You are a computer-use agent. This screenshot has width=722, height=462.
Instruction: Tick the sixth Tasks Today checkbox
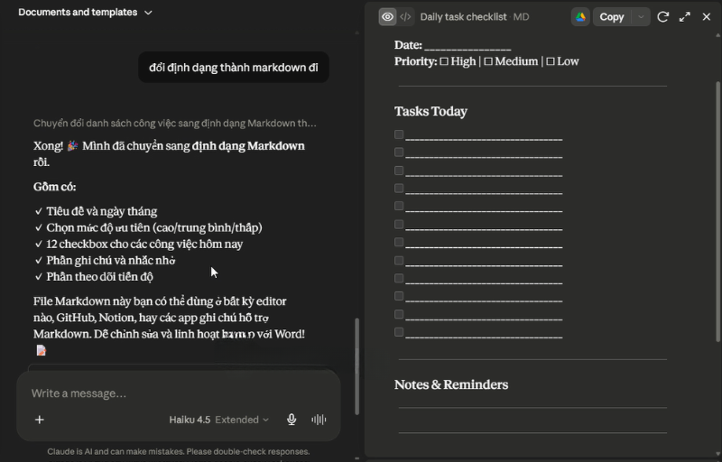pos(399,224)
